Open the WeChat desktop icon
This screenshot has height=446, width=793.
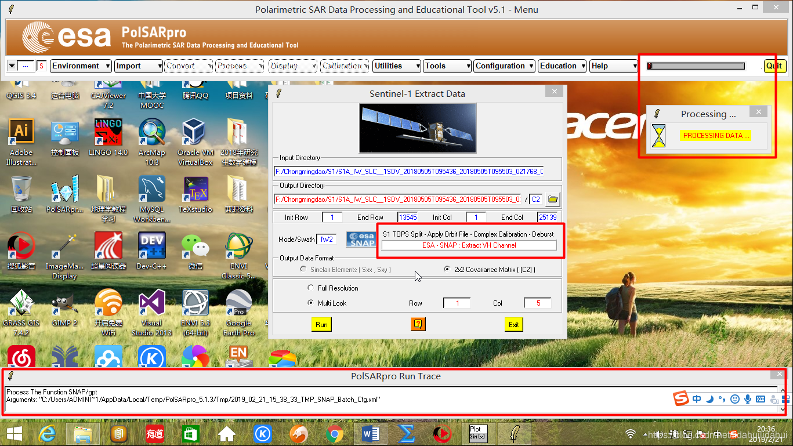click(x=195, y=251)
